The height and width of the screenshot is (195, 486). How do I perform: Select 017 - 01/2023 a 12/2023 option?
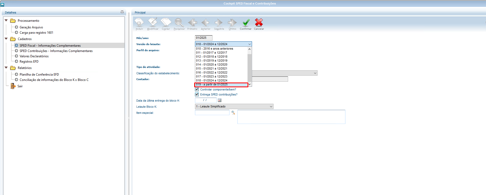point(221,76)
